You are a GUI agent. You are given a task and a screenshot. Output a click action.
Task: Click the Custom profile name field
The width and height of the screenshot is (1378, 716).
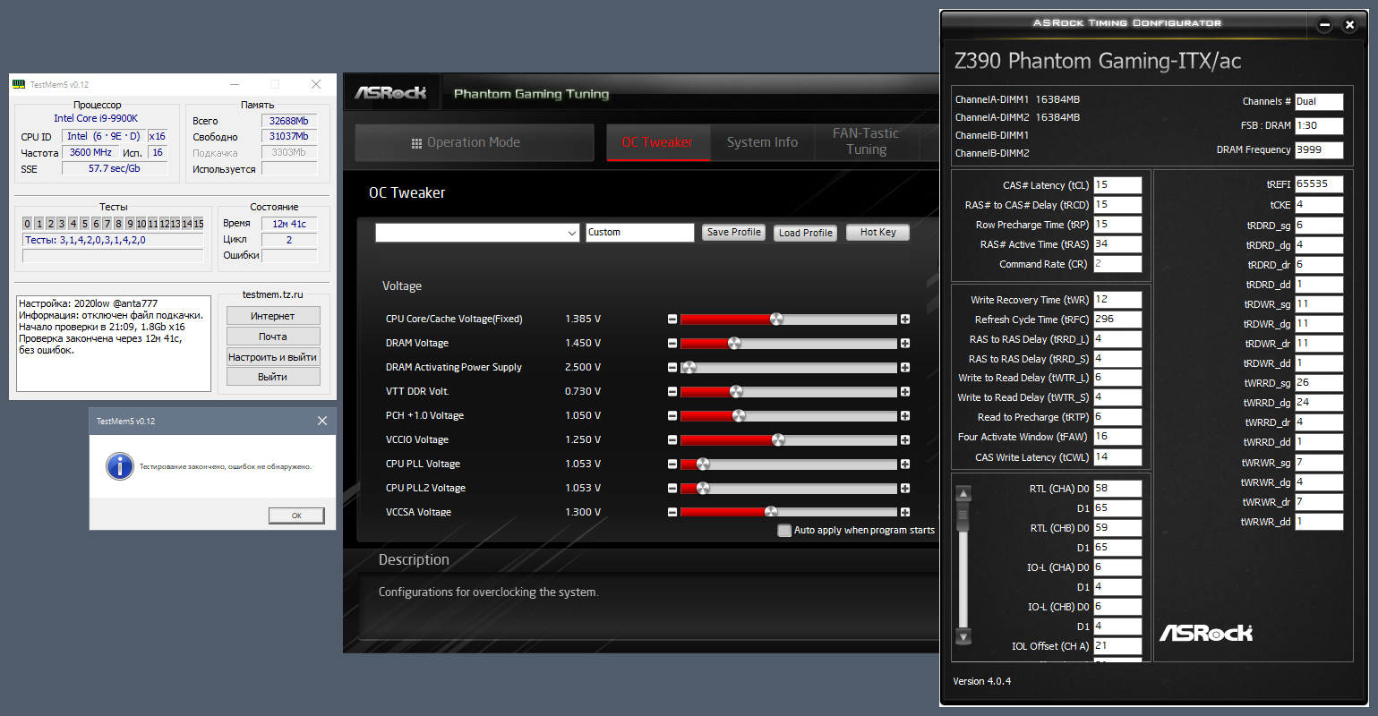[640, 233]
